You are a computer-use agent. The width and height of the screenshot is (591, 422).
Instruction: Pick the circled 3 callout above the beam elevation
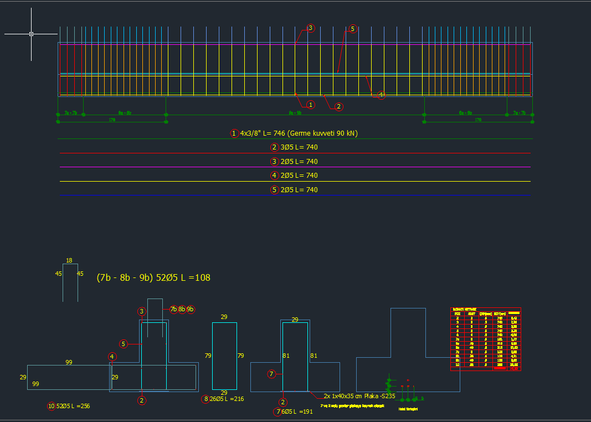[x=311, y=28]
